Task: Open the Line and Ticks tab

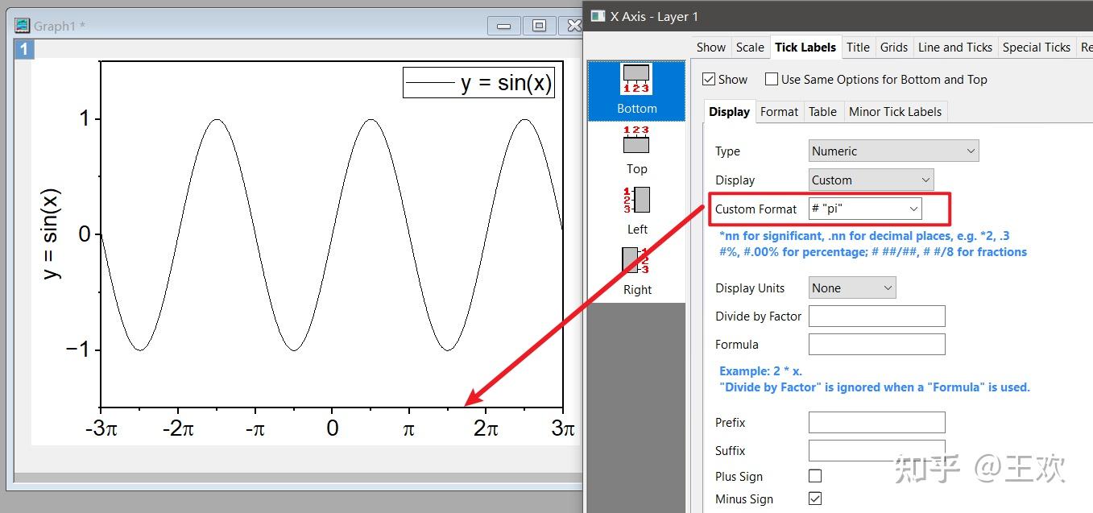Action: tap(955, 47)
